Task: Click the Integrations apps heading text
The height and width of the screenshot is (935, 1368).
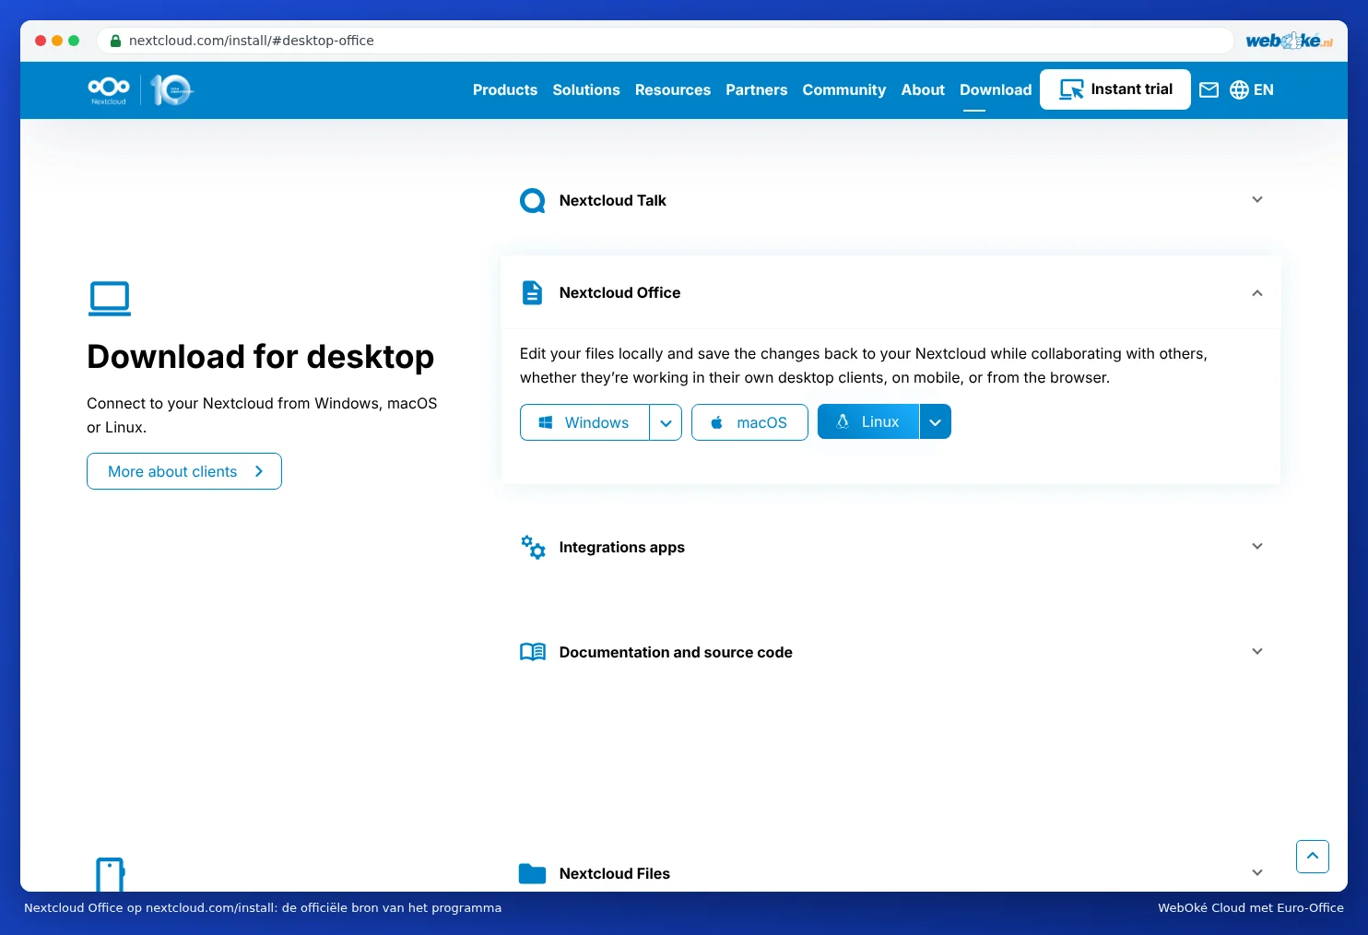Action: click(x=621, y=547)
